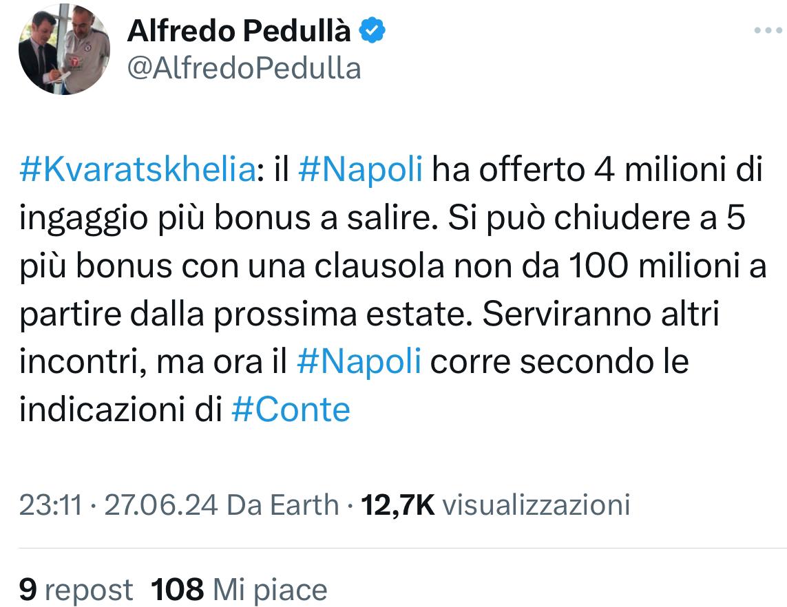Open the @AlfredoPedulla handle link
This screenshot has height=607, width=787.
[x=244, y=67]
